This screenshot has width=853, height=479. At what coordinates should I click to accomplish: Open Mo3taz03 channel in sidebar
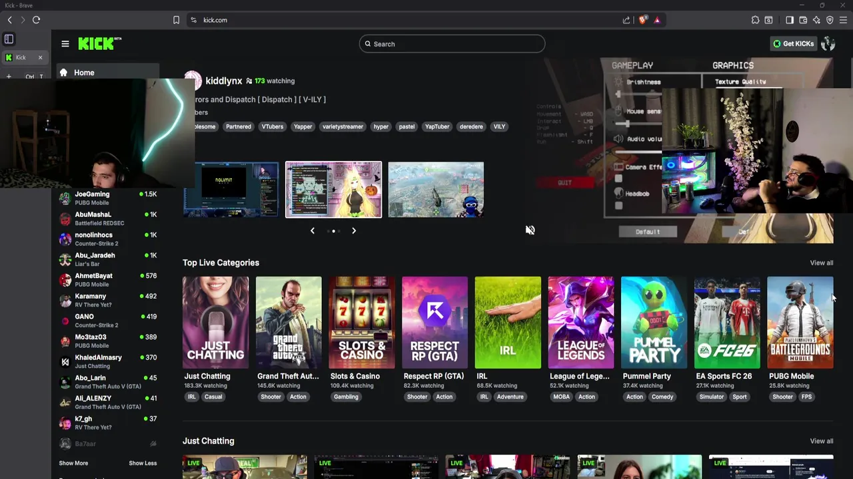click(x=108, y=341)
